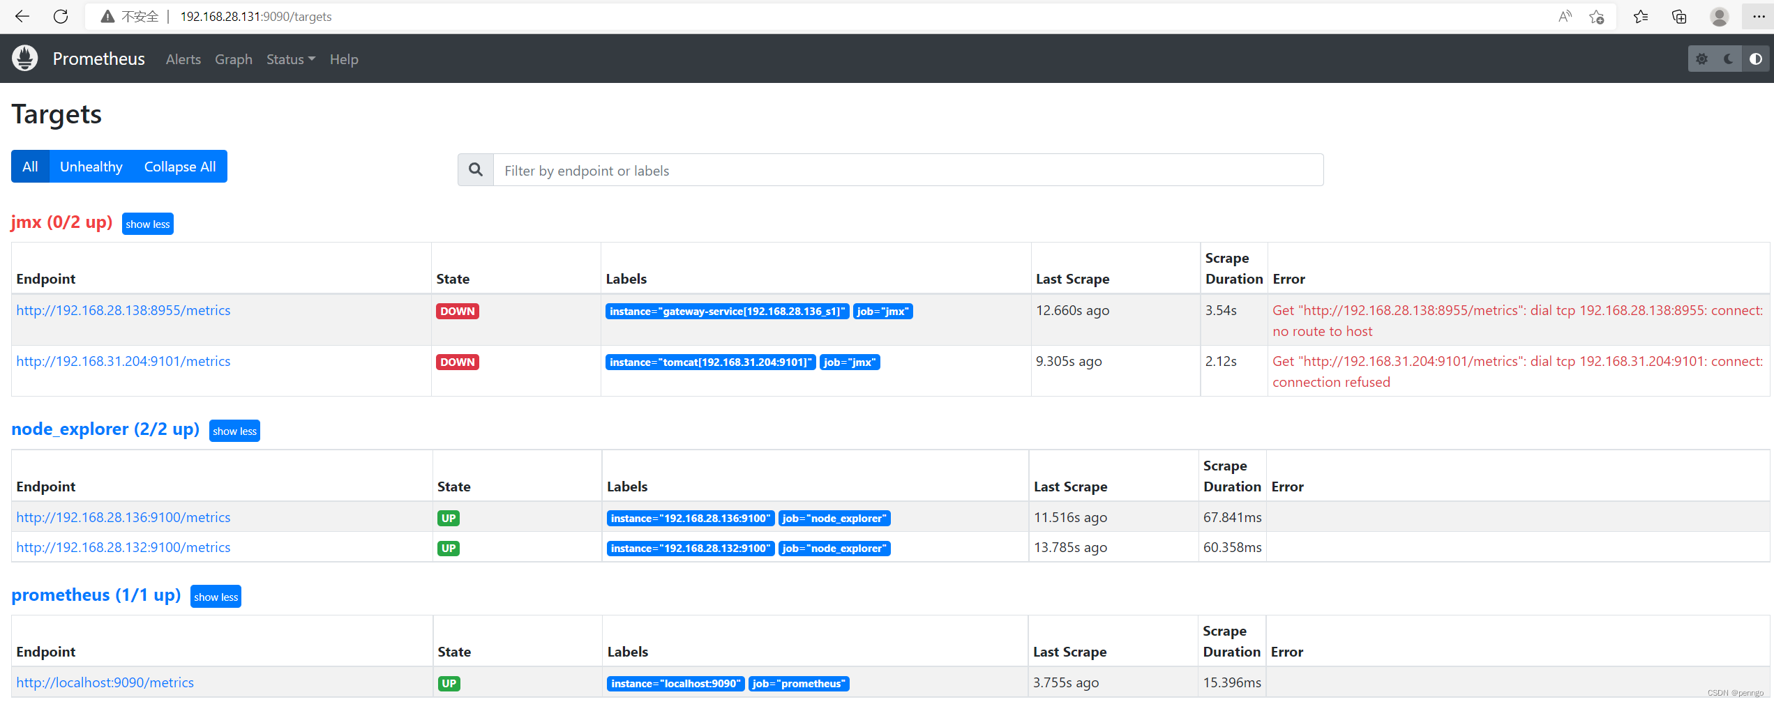
Task: Click job="node_explorer" label on 192.168.28.132 row
Action: coord(834,549)
